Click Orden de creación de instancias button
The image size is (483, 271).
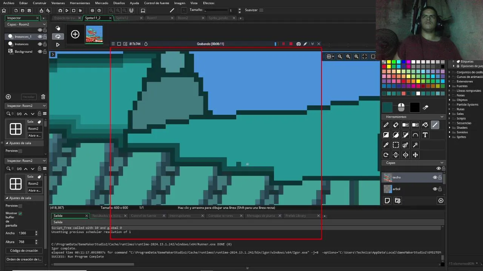pos(24,259)
